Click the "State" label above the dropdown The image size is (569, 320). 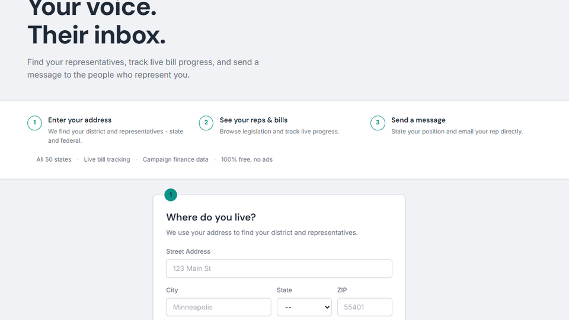(x=284, y=290)
